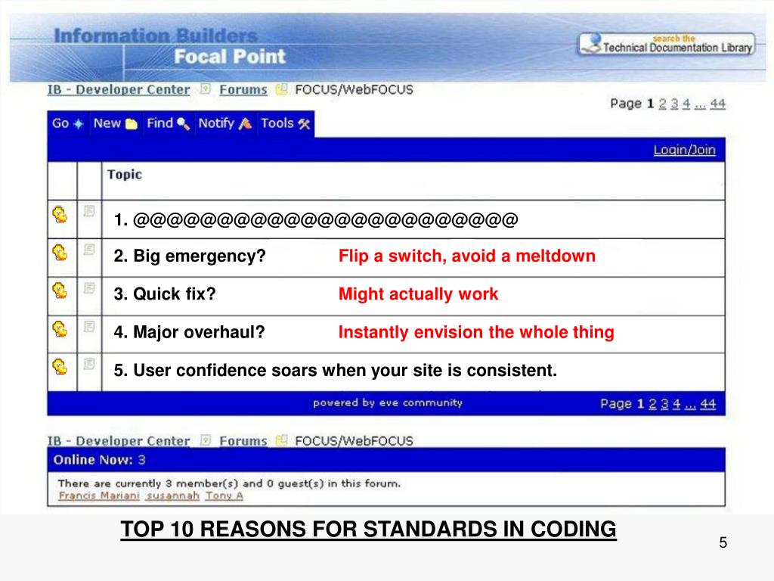Click the Focal Point banner logo
The image size is (774, 581).
tap(230, 56)
